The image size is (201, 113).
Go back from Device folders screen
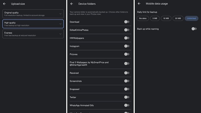(x=72, y=4)
